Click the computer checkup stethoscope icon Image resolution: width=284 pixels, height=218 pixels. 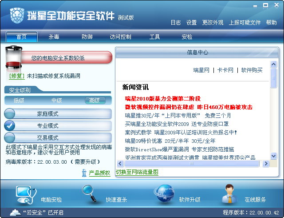point(26,195)
